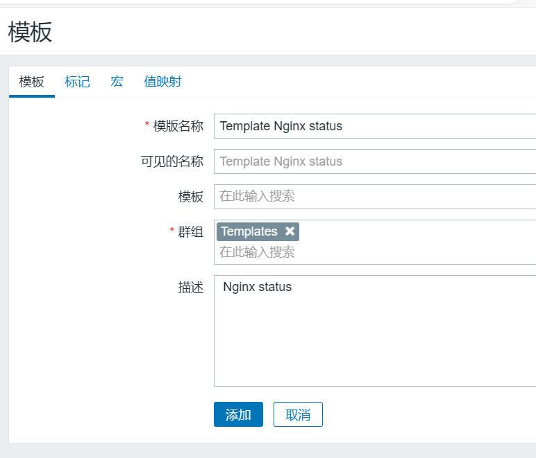This screenshot has height=458, width=536.
Task: Click the search field under Templates tag
Action: click(375, 252)
